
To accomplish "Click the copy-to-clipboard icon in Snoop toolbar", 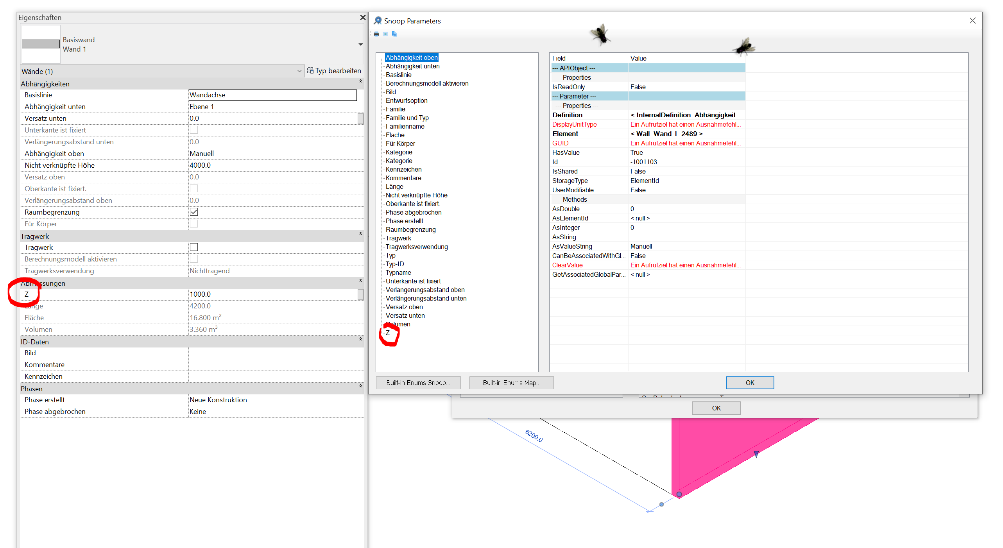I will (x=394, y=34).
